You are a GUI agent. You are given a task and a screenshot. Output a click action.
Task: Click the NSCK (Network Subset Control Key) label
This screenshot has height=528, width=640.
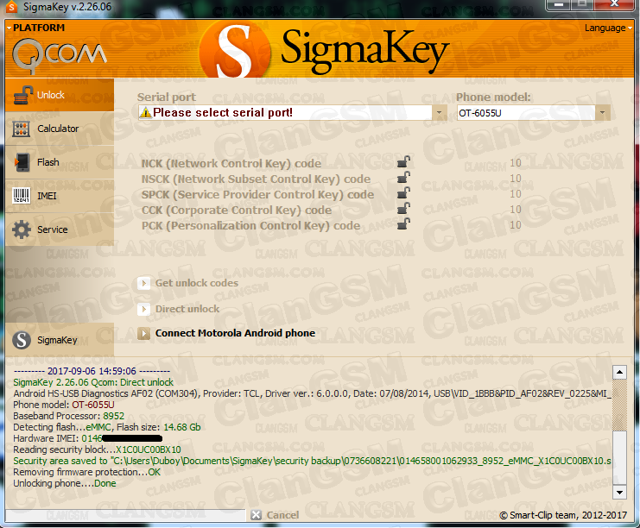(x=256, y=179)
